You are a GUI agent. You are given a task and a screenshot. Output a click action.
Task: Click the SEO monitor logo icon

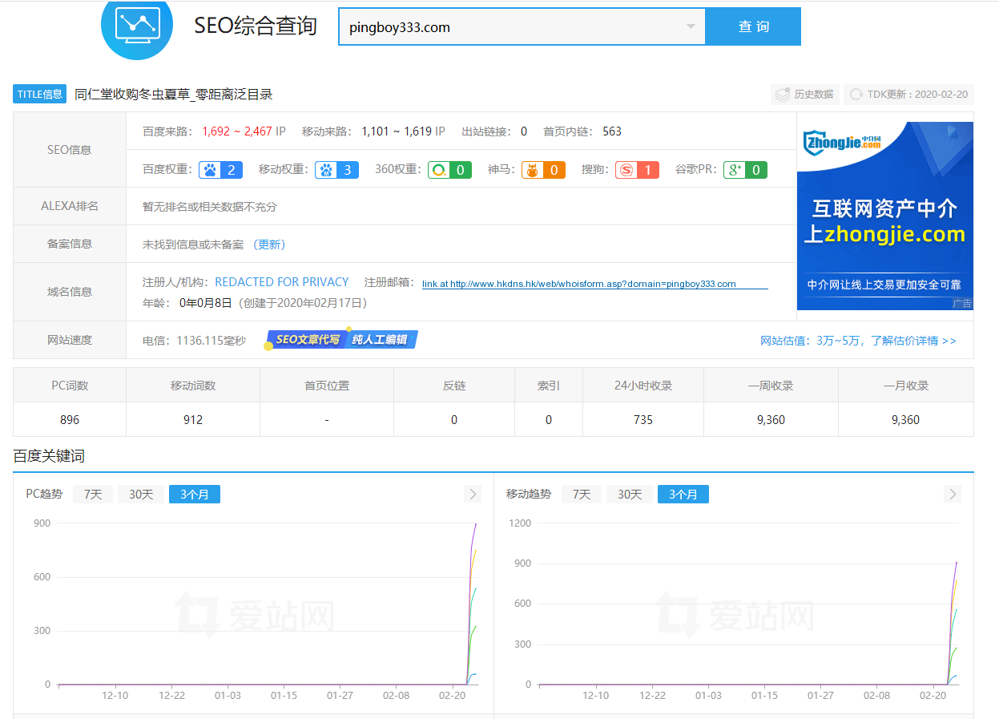click(x=137, y=25)
